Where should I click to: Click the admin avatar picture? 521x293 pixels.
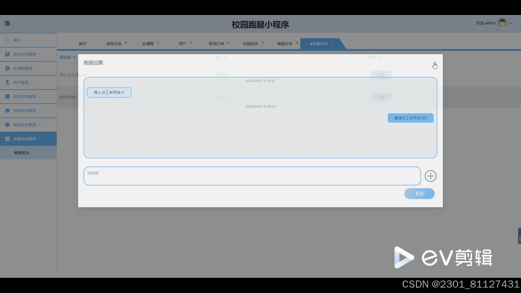(502, 23)
